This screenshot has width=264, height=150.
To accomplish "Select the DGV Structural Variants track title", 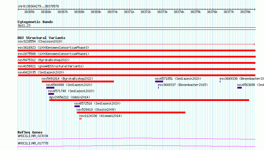I will coord(42,38).
